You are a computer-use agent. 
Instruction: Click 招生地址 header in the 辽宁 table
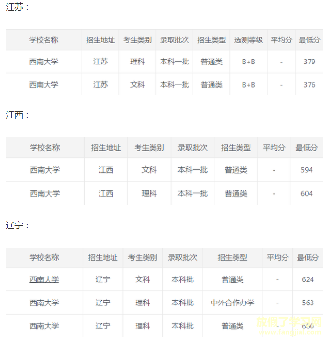pyautogui.click(x=102, y=257)
